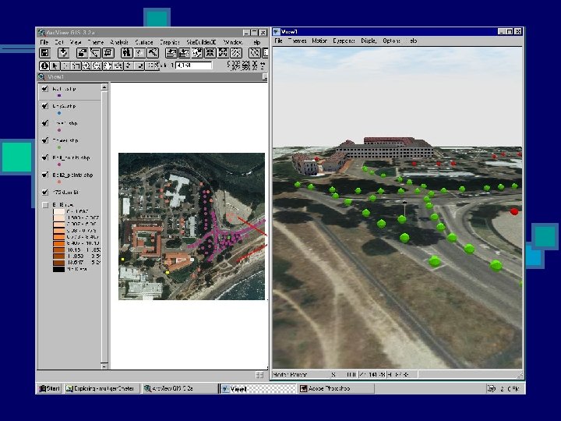Switch to Adobe Photoshop in taskbar
Screen dimensions: 561x421
(x=330, y=387)
